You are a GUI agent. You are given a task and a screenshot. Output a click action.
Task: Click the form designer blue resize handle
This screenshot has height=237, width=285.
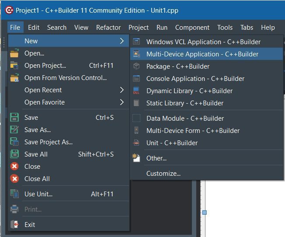pyautogui.click(x=205, y=212)
